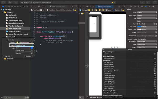Open the Find navigator magnifier

coord(12,7)
